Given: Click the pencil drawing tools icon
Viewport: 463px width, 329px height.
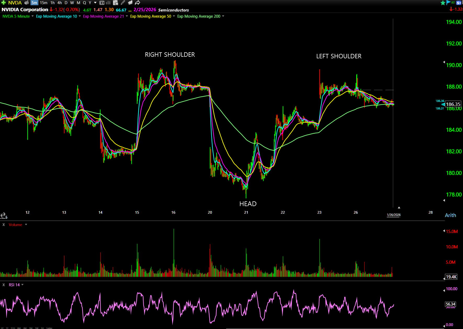Looking at the screenshot, I should click(123, 3).
